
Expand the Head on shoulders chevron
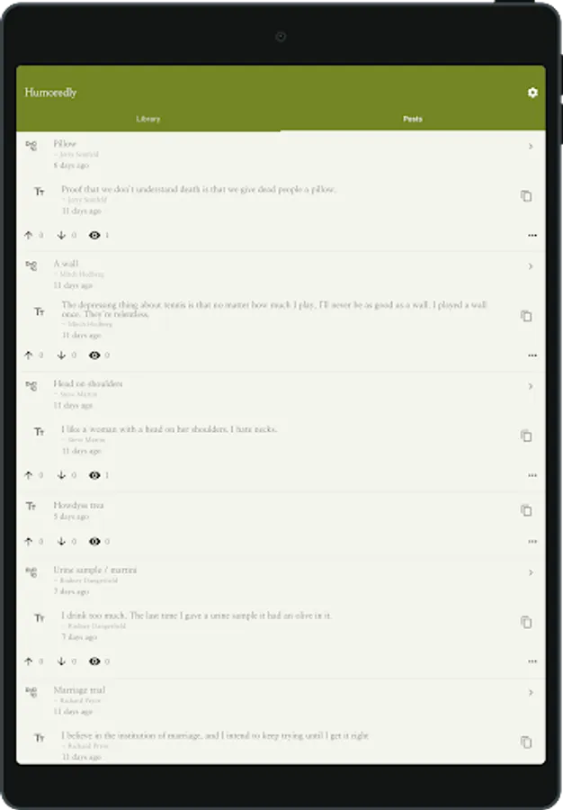coord(531,386)
